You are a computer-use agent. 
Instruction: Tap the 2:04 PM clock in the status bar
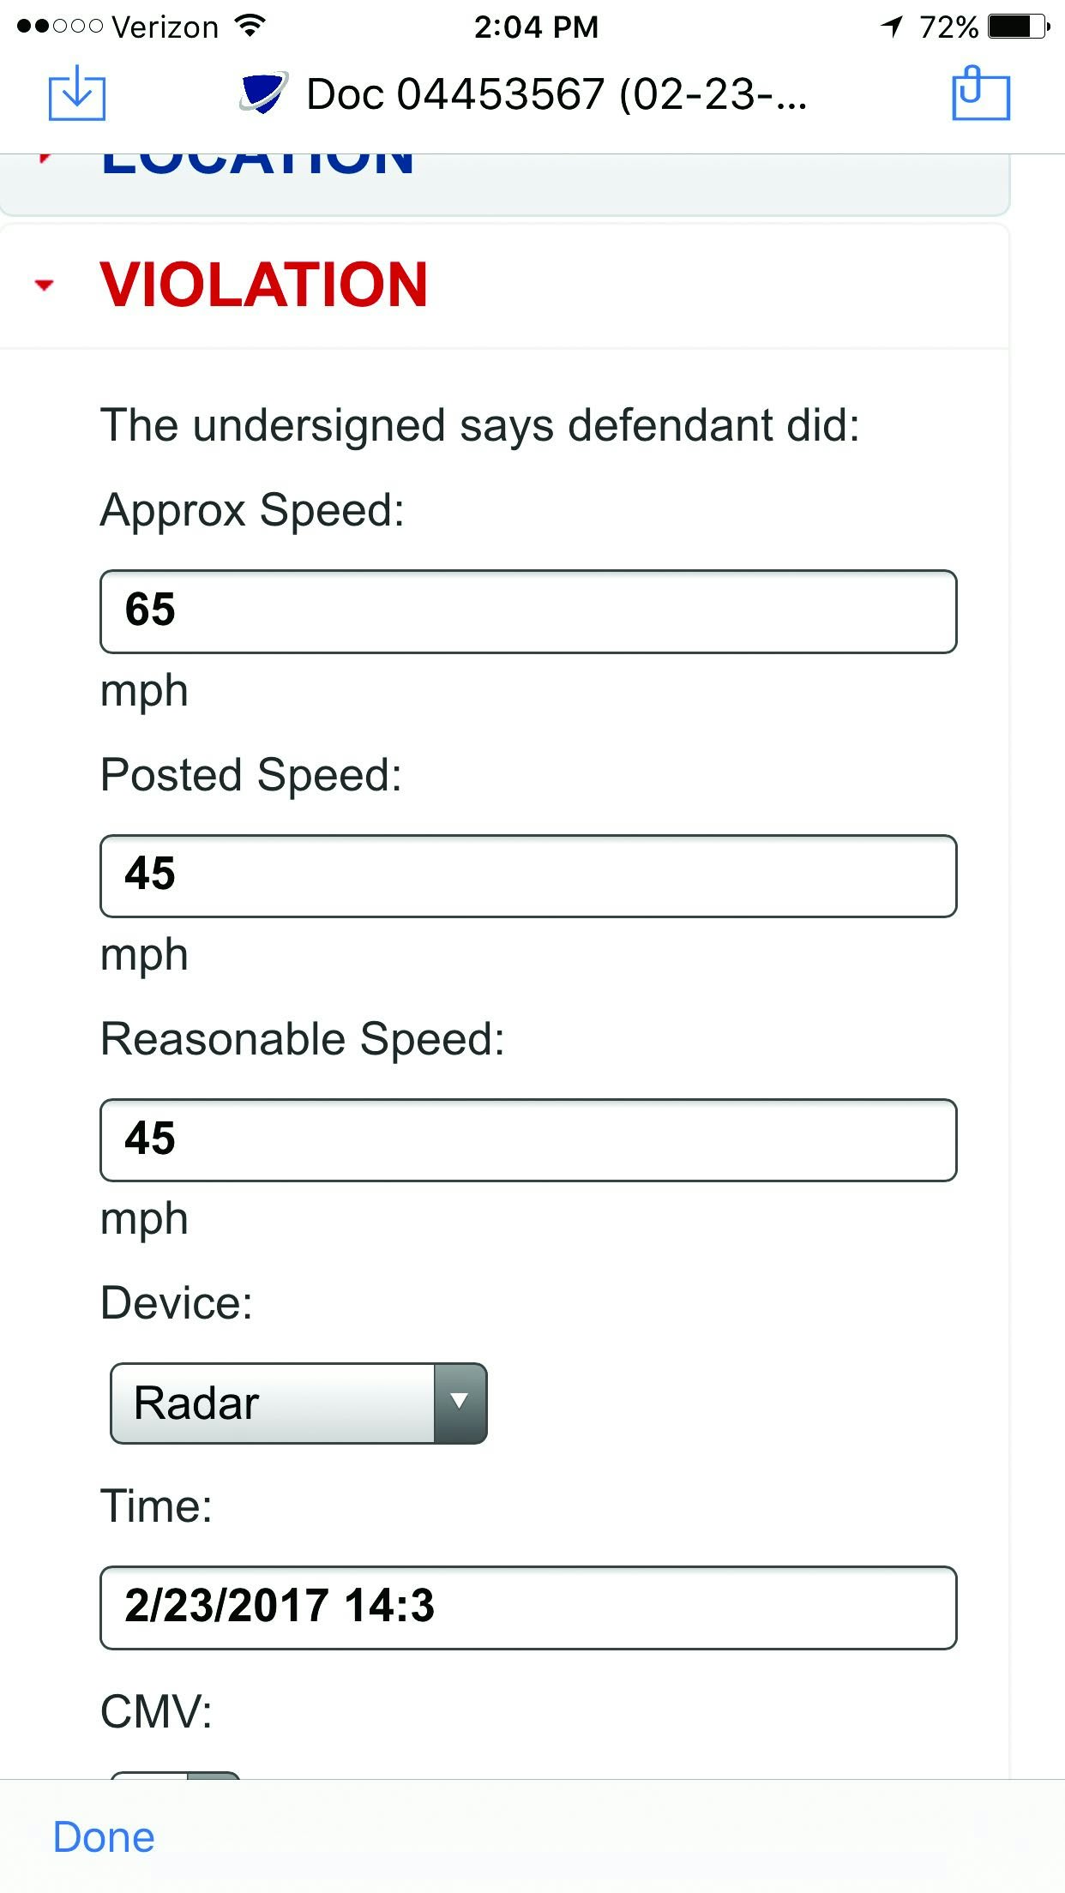point(536,27)
